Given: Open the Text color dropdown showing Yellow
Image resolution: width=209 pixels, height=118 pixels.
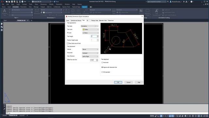Looking at the screenshot, I should (90, 29).
